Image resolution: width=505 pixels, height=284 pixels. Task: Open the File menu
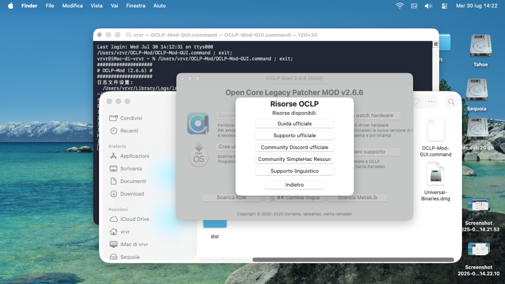pyautogui.click(x=49, y=6)
